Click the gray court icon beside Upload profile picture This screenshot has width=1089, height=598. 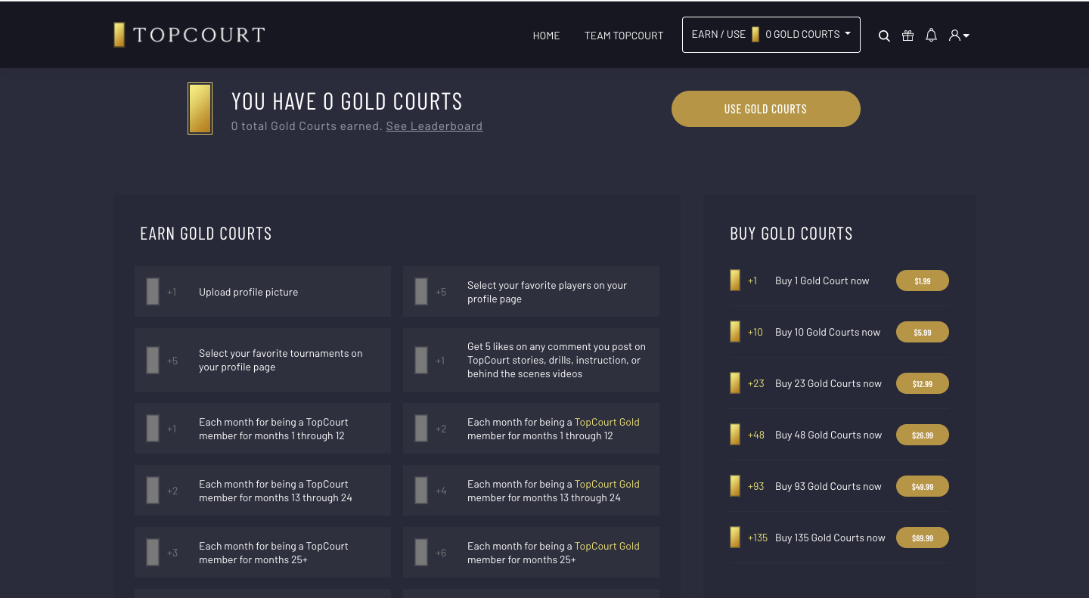point(153,292)
